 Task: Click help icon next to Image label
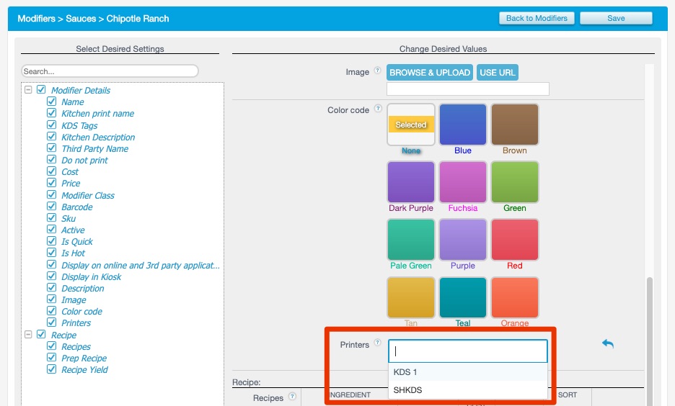(x=378, y=71)
